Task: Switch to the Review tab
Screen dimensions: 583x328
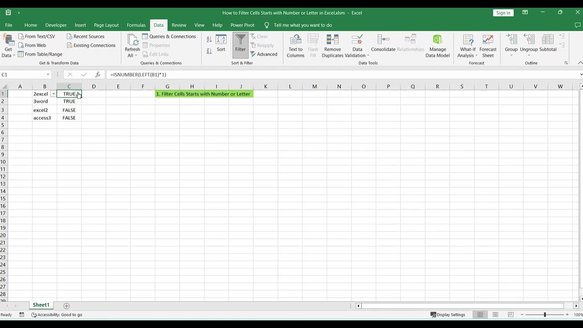Action: pyautogui.click(x=179, y=26)
